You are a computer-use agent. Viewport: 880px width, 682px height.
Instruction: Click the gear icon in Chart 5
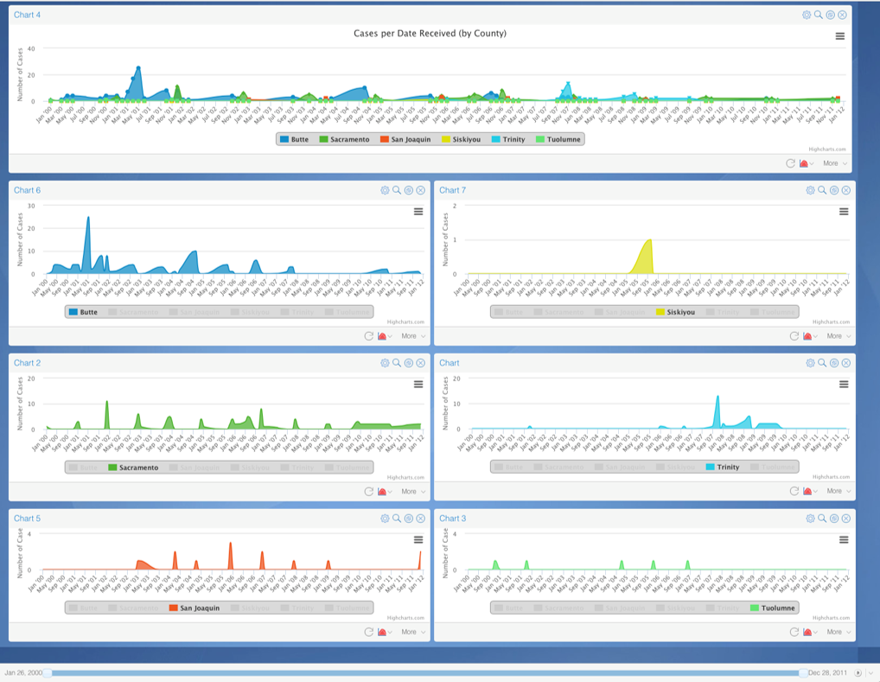[385, 519]
